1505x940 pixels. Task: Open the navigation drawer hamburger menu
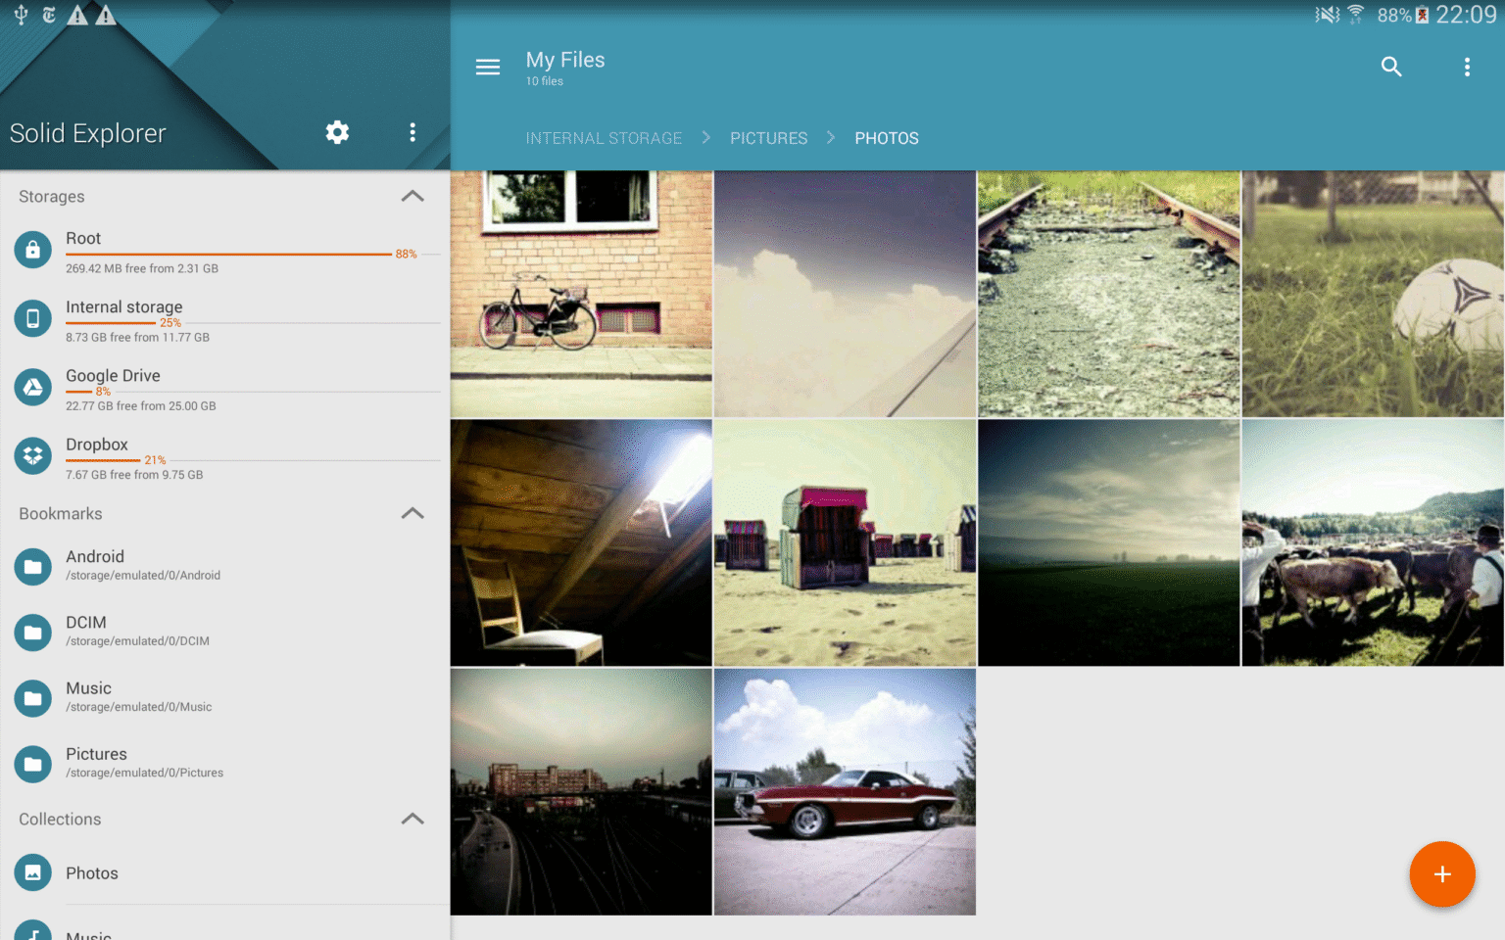point(488,67)
